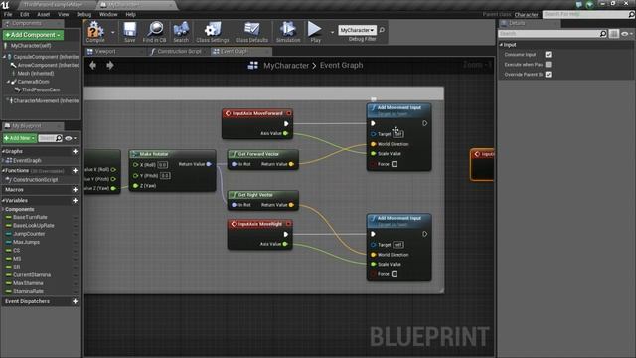Add a new variable with plus icon
Image resolution: width=636 pixels, height=358 pixels.
coord(76,201)
